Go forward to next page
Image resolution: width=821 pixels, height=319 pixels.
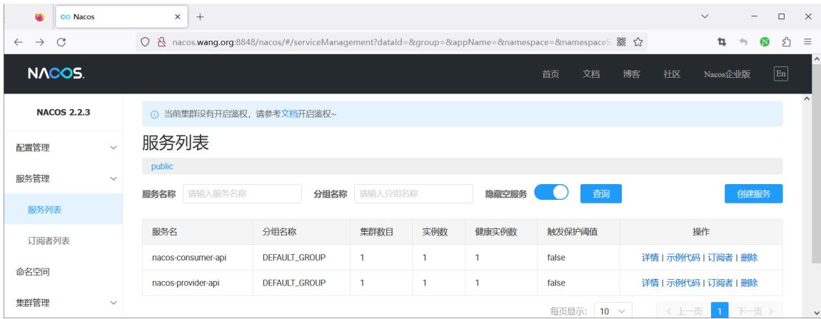40,42
